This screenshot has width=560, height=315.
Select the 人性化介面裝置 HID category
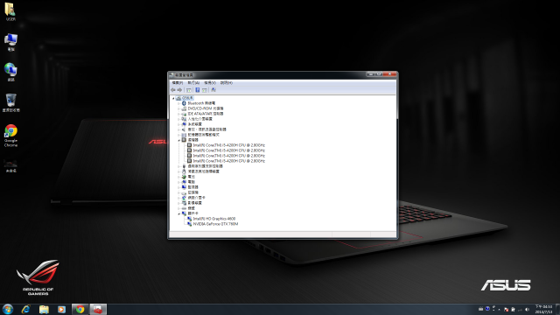point(200,119)
